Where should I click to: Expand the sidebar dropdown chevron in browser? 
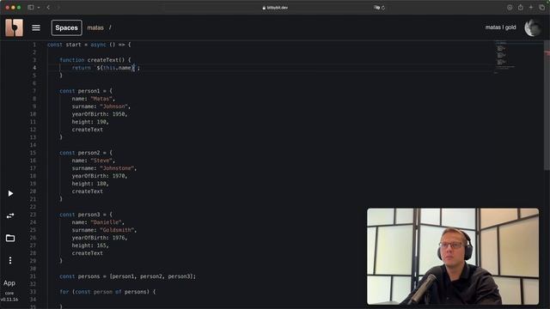(x=39, y=8)
